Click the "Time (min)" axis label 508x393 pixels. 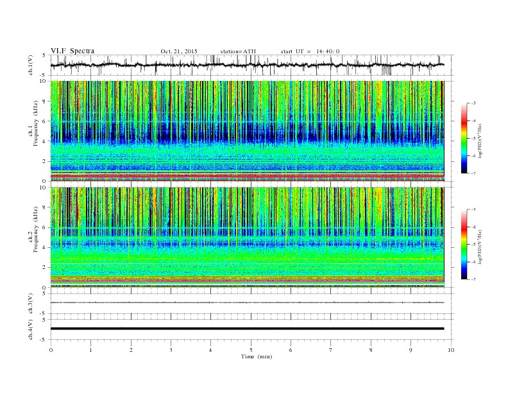pos(257,356)
